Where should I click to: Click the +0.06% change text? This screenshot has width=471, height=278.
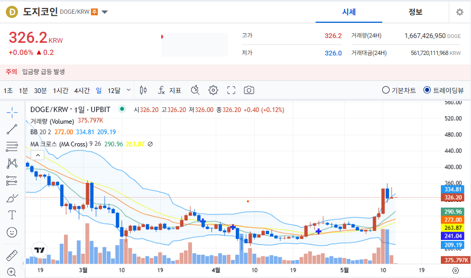(x=21, y=52)
